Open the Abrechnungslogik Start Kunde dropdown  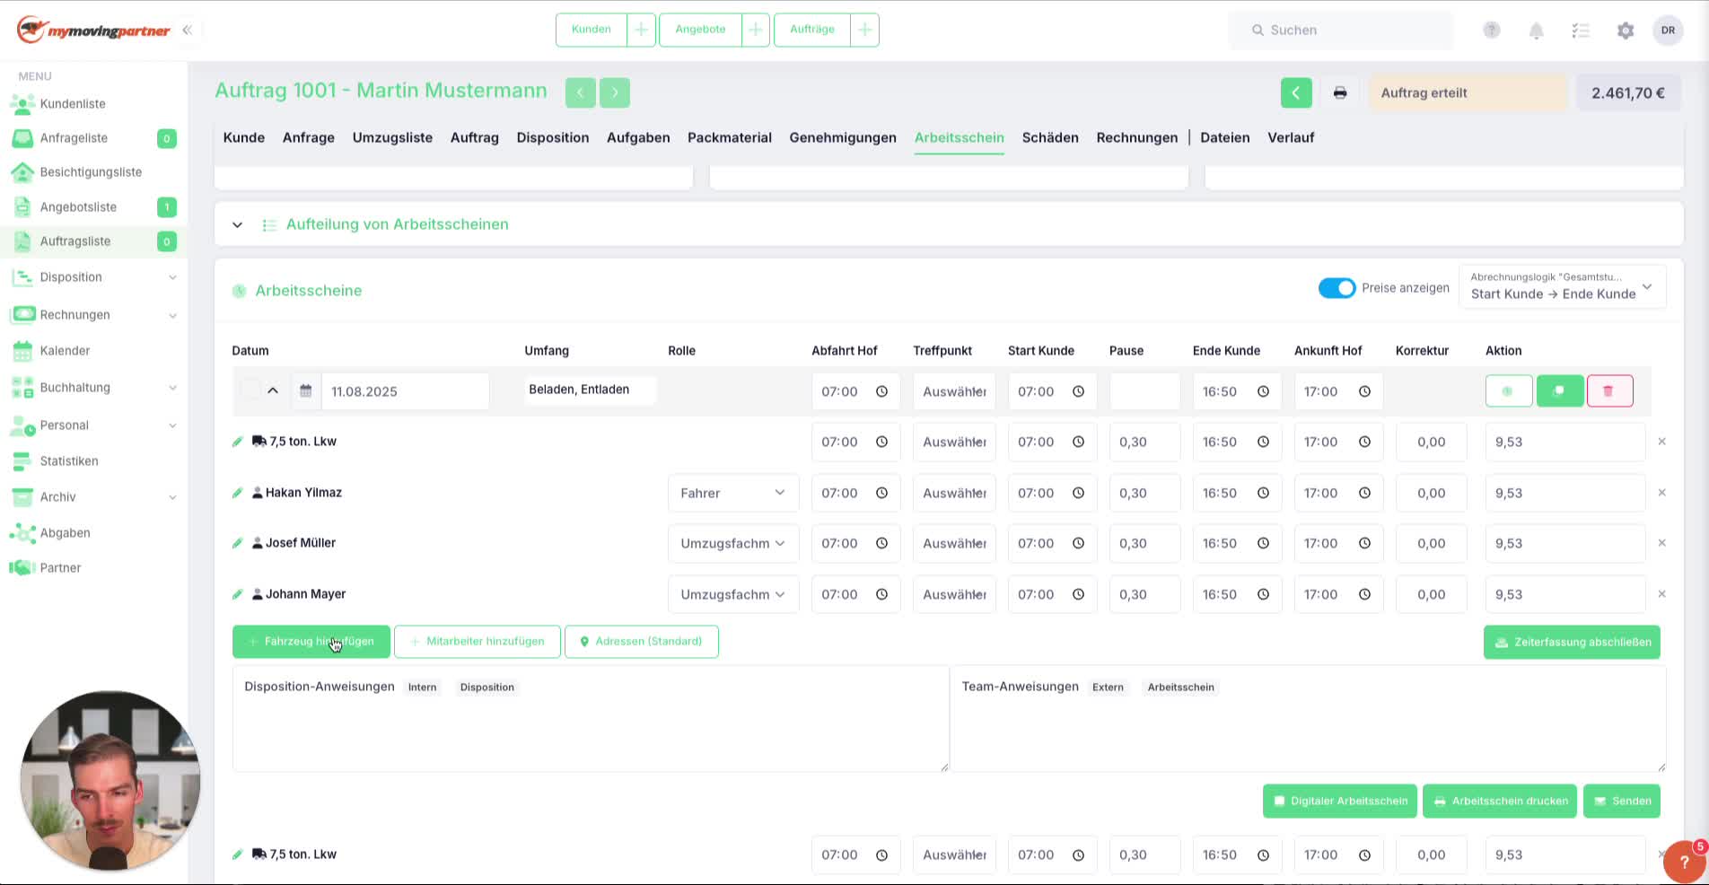point(1563,286)
